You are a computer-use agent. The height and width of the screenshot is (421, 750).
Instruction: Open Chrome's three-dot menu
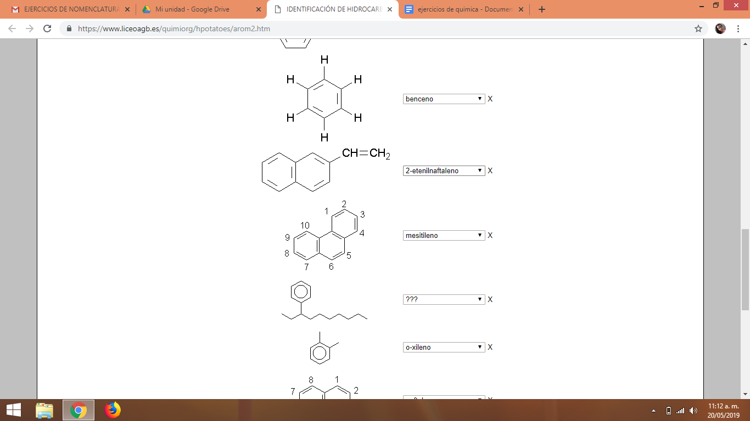738,29
